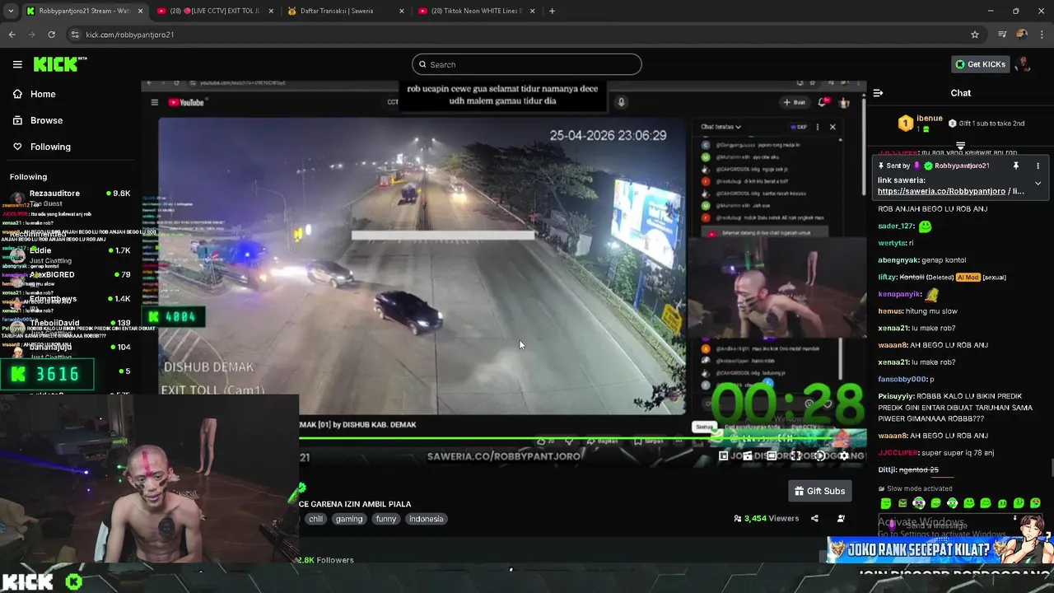Click the 'chill' stream tag
The height and width of the screenshot is (593, 1054).
pos(315,519)
